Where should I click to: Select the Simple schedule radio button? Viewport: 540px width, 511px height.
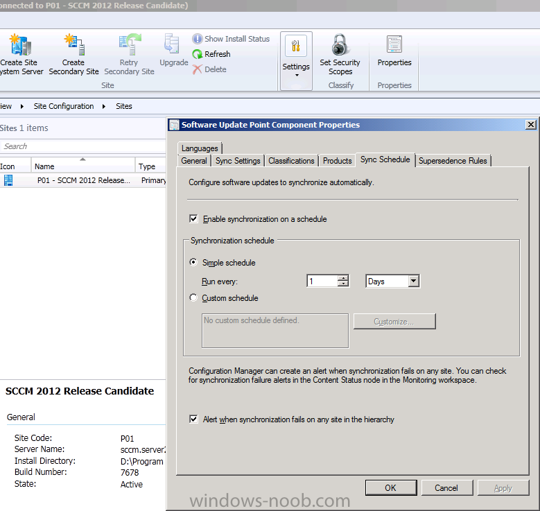coord(193,262)
